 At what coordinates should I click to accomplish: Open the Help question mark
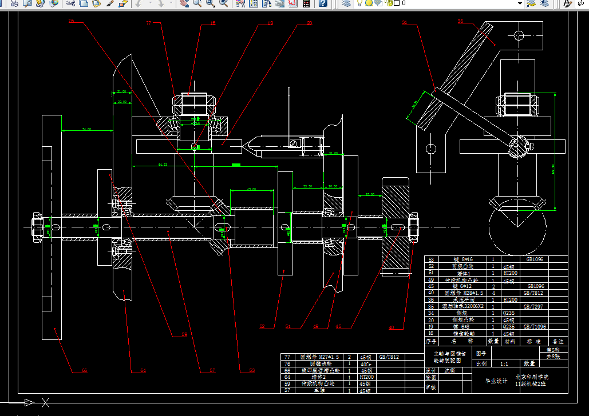coord(323,3)
